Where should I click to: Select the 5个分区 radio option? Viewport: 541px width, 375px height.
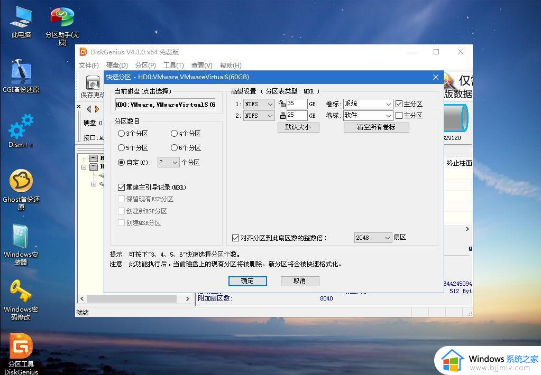(x=133, y=148)
